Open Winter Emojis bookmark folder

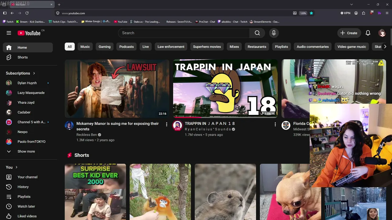pyautogui.click(x=96, y=22)
